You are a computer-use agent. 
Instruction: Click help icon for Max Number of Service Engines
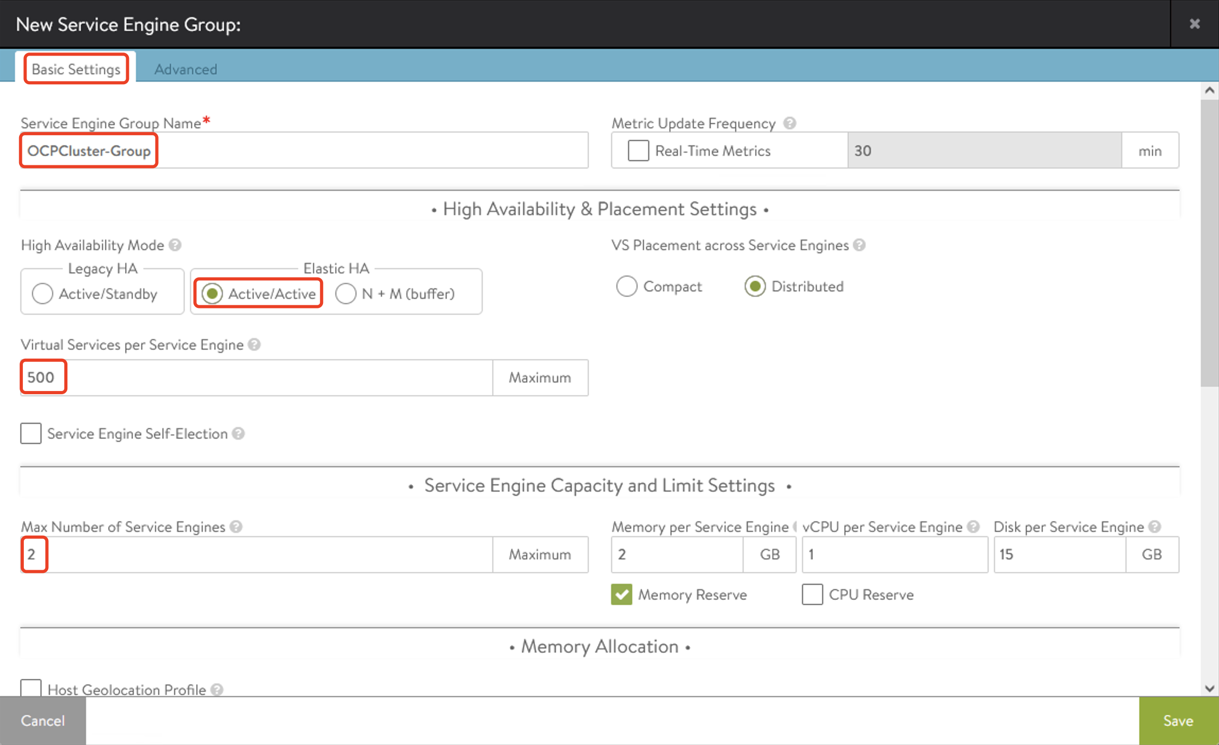(237, 527)
